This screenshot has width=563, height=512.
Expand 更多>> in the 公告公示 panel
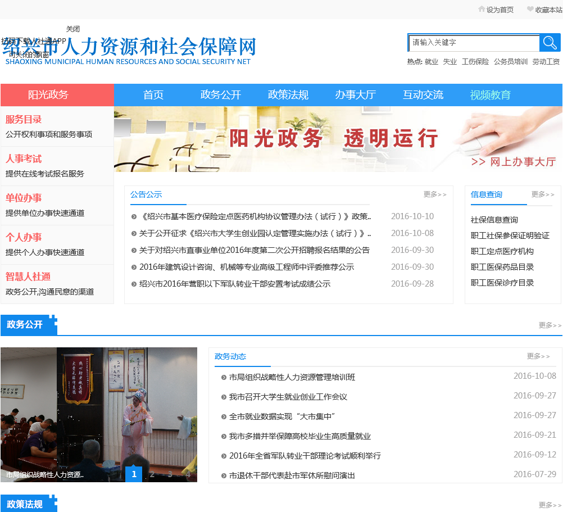pyautogui.click(x=435, y=194)
